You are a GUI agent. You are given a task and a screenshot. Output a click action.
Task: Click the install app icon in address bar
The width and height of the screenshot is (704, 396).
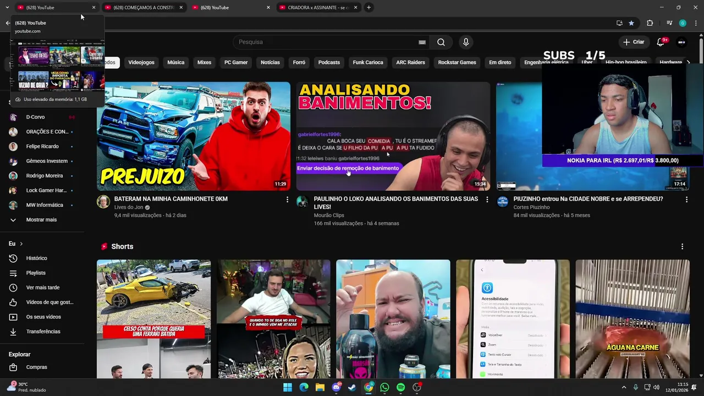619,23
